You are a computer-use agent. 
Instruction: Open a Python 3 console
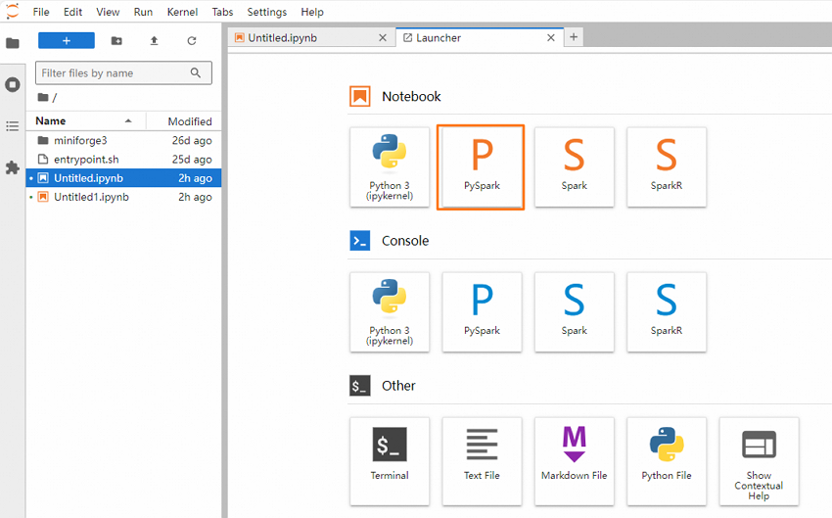coord(390,311)
